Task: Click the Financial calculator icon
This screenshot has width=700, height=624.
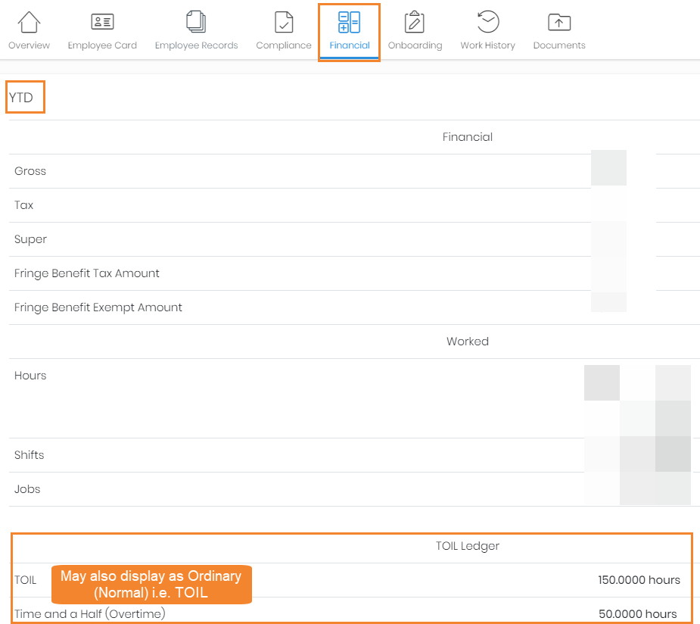Action: [349, 22]
